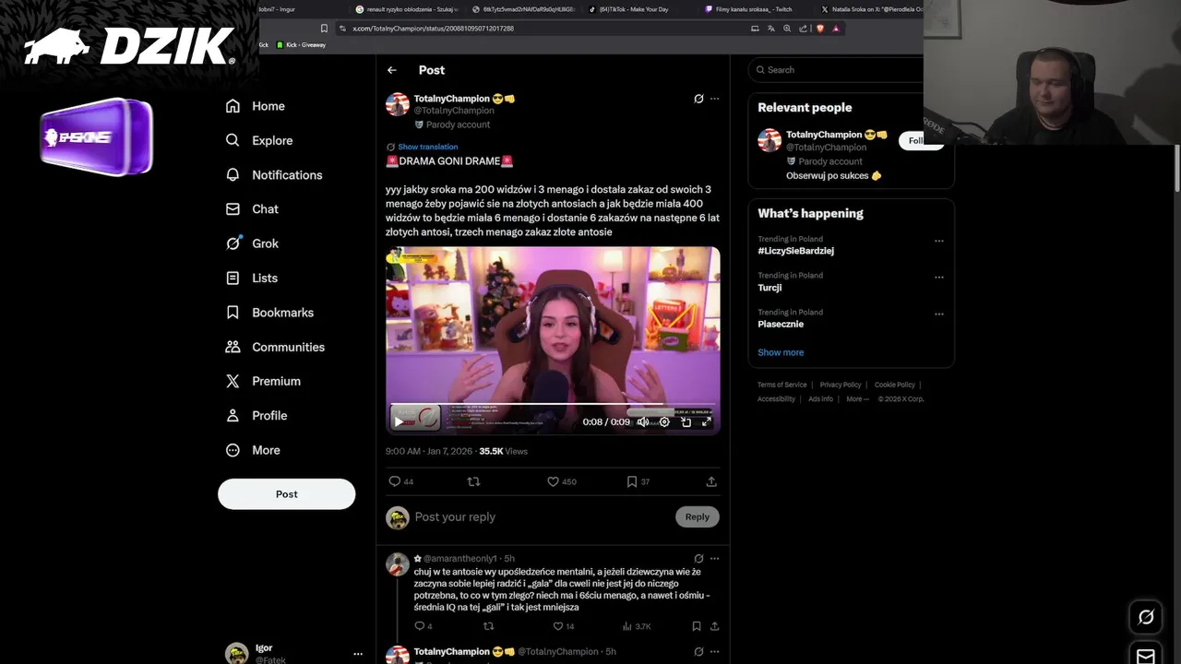The width and height of the screenshot is (1181, 664).
Task: Click the Brave shields lion icon
Action: [x=819, y=29]
